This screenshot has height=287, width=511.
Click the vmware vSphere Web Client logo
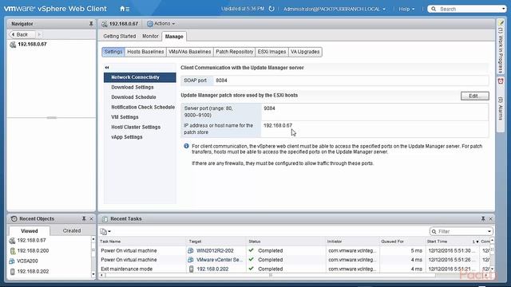(x=55, y=9)
